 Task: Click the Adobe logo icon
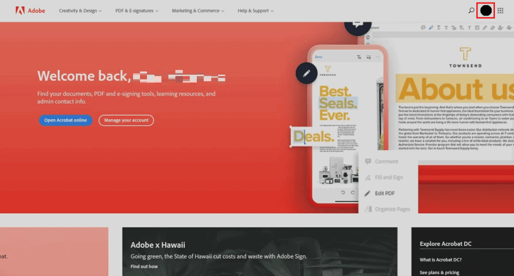point(20,11)
